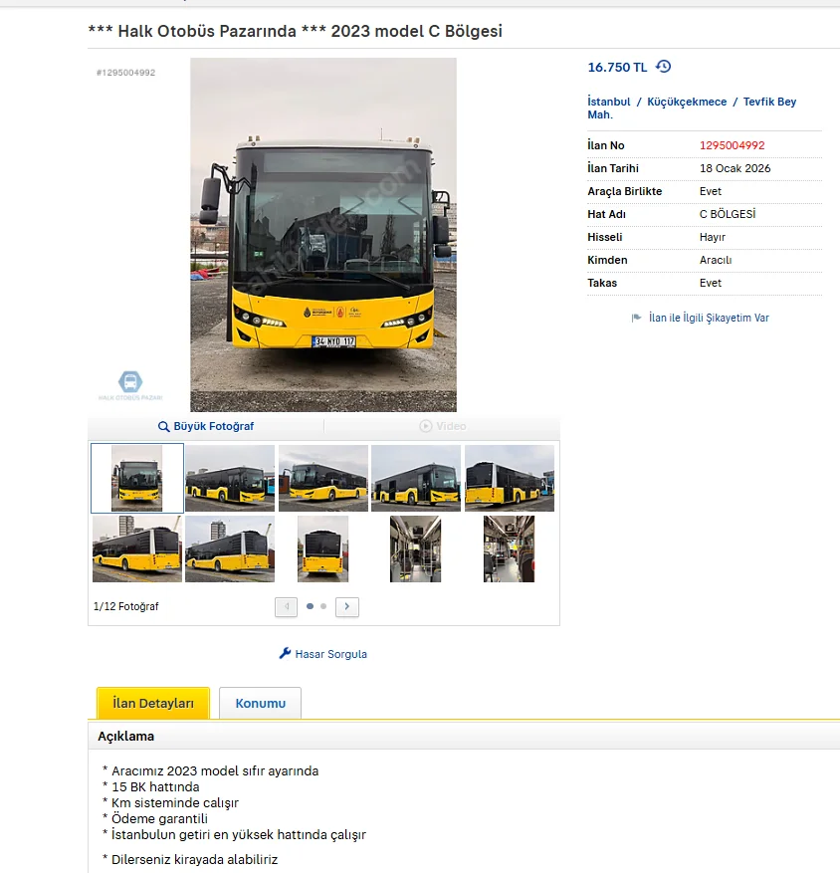This screenshot has height=873, width=840.
Task: Click the Hasar Sorgula link
Action: pos(330,654)
